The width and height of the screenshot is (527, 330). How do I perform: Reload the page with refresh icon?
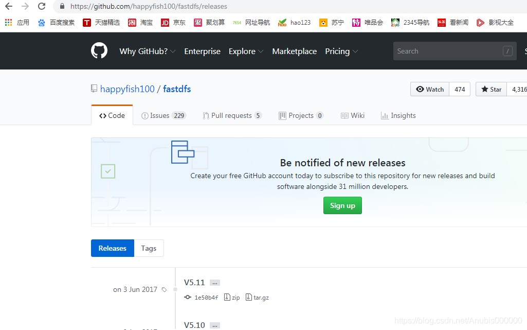42,6
